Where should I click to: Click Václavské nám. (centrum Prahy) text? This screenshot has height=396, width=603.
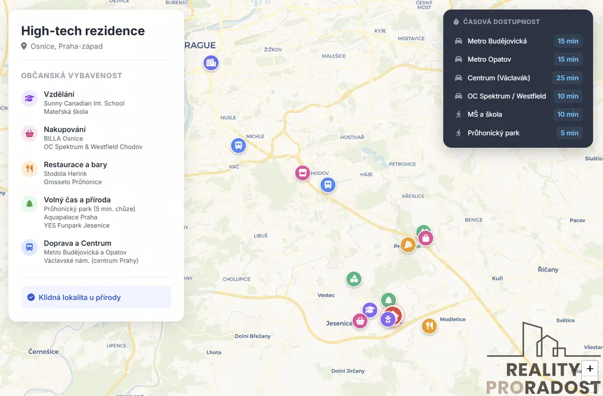pyautogui.click(x=91, y=261)
